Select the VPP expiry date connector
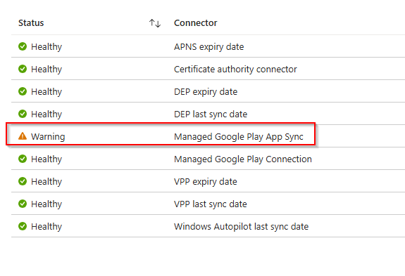Viewport: 405px width, 276px height. [x=206, y=181]
